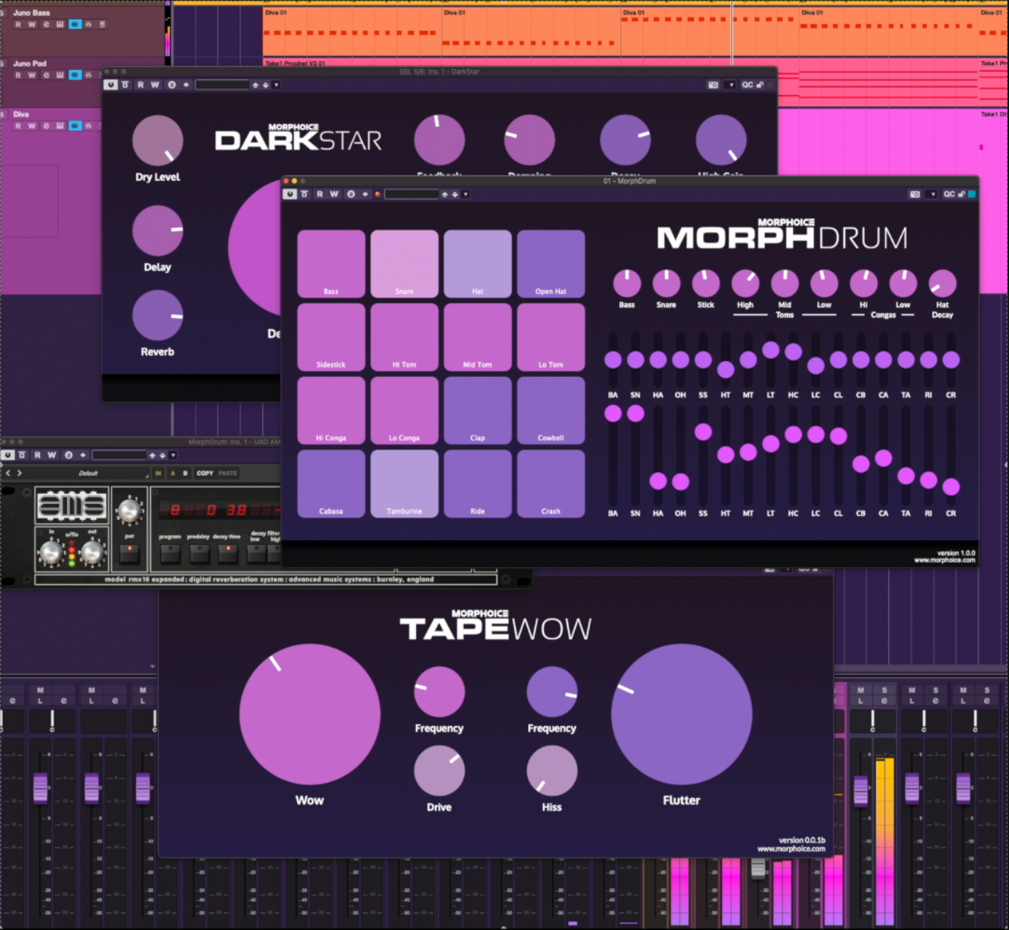Click Wow Frequency knob in TapeWow
The height and width of the screenshot is (930, 1009).
pos(439,691)
